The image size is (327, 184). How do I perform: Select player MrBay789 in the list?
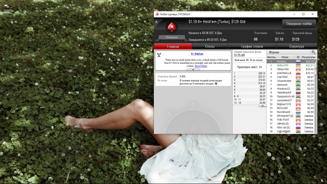[x=290, y=65]
